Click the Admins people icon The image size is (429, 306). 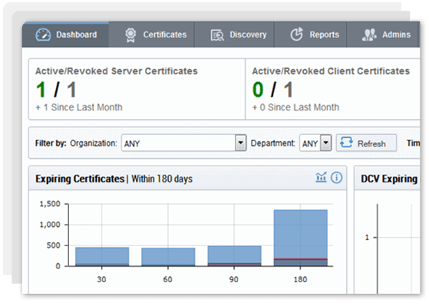pos(369,35)
